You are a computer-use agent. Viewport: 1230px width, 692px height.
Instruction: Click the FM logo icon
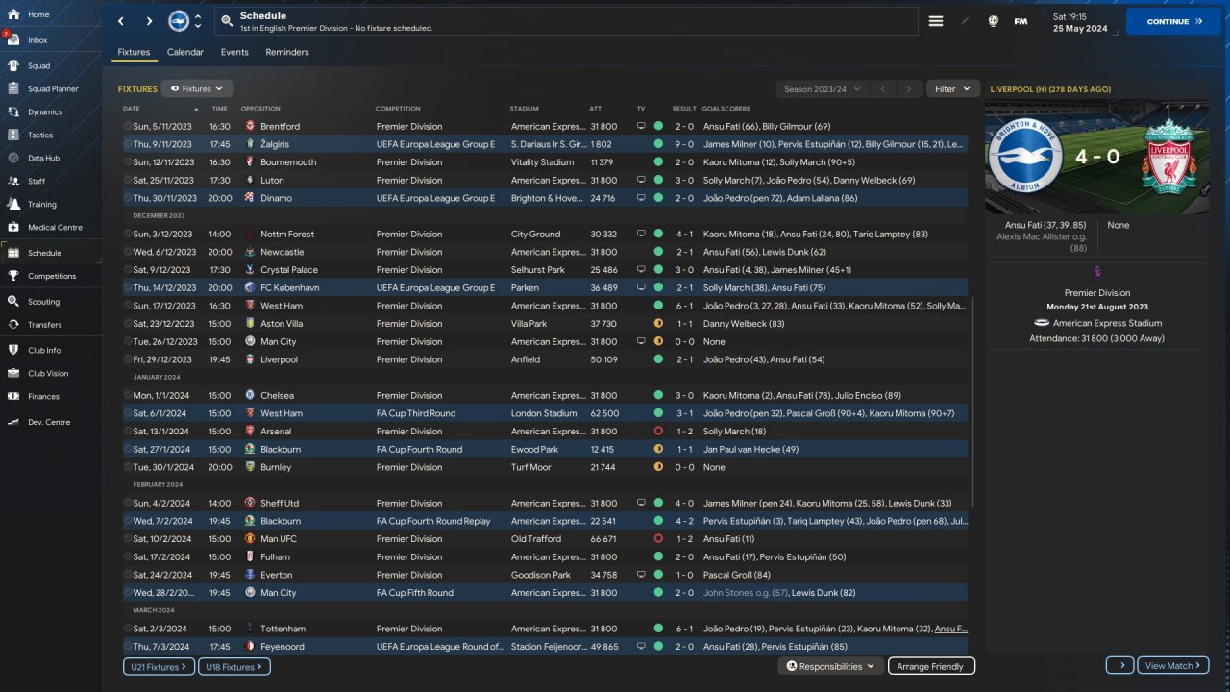(x=1021, y=21)
